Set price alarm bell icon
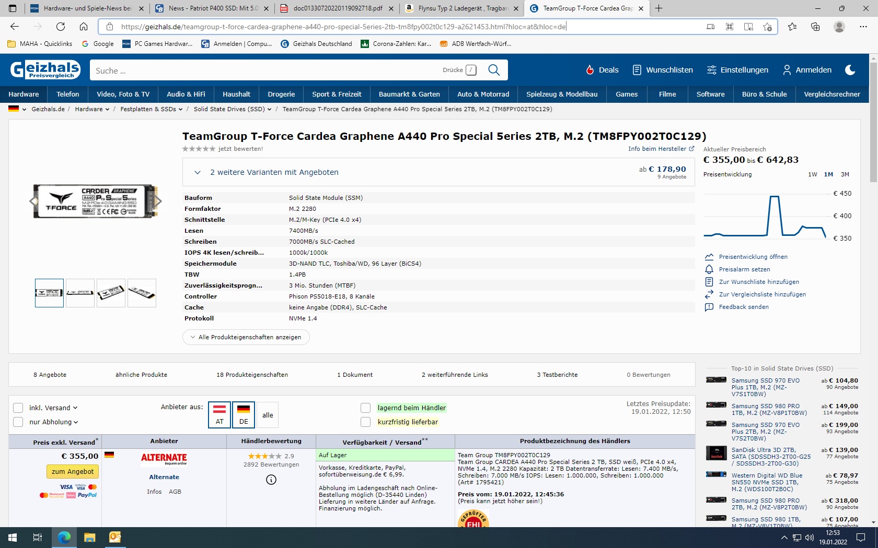Image resolution: width=878 pixels, height=548 pixels. pos(709,269)
